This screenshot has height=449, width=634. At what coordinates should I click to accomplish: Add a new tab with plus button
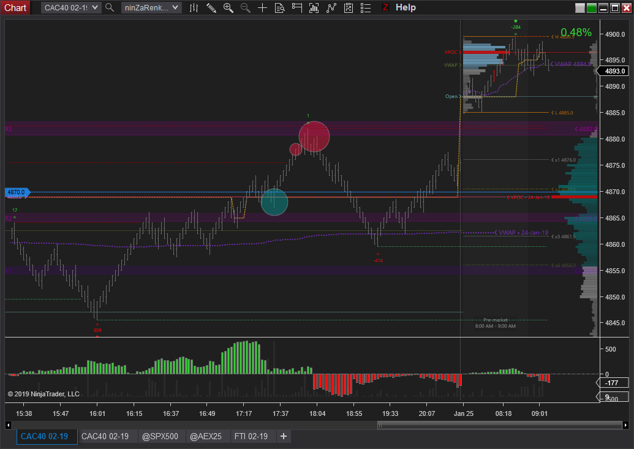[x=284, y=436]
